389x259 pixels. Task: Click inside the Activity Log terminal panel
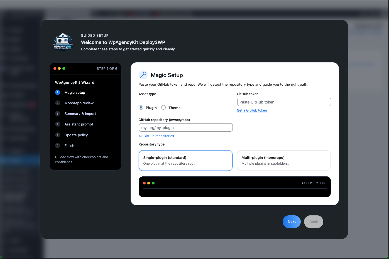[x=235, y=187]
